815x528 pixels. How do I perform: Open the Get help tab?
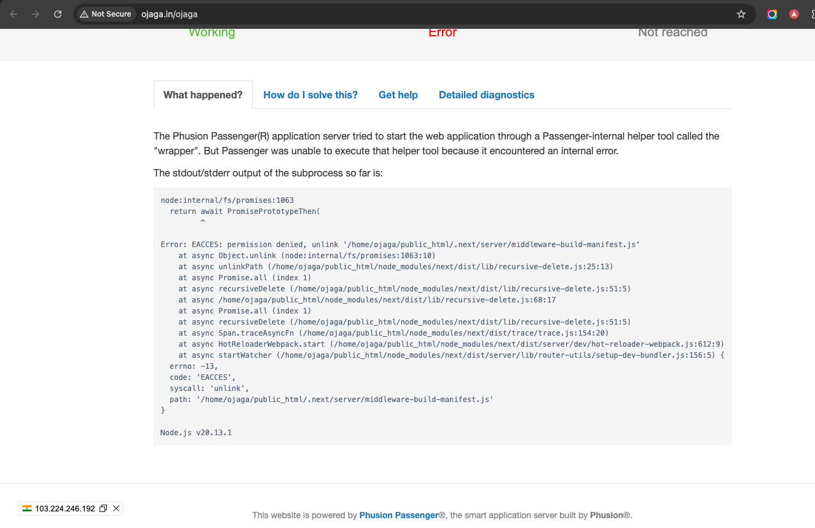point(398,95)
